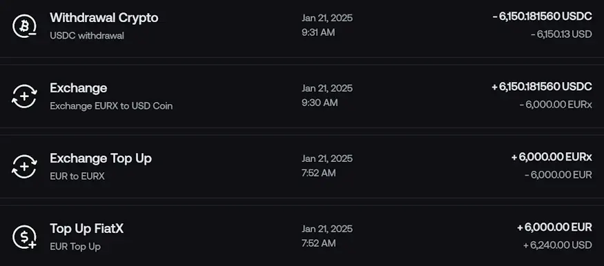
Task: Click the USDC withdrawal subtitle
Action: (87, 36)
